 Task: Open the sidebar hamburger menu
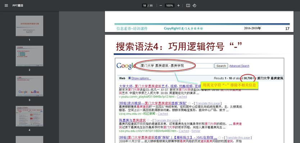pos(6,5)
